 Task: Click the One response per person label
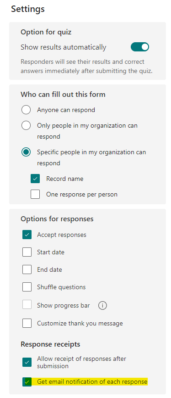pos(82,195)
